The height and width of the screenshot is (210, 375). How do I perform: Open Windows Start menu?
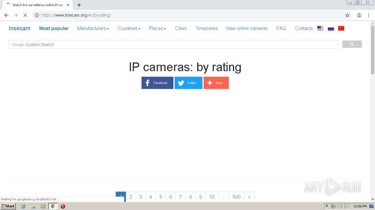point(8,206)
